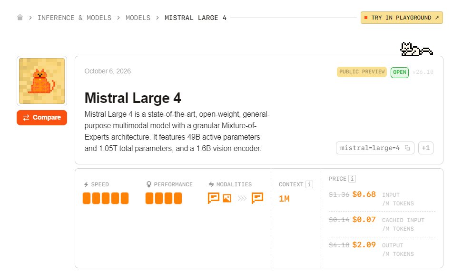Image resolution: width=453 pixels, height=274 pixels.
Task: Click the Mistral Large 4 heading
Action: coord(133,98)
